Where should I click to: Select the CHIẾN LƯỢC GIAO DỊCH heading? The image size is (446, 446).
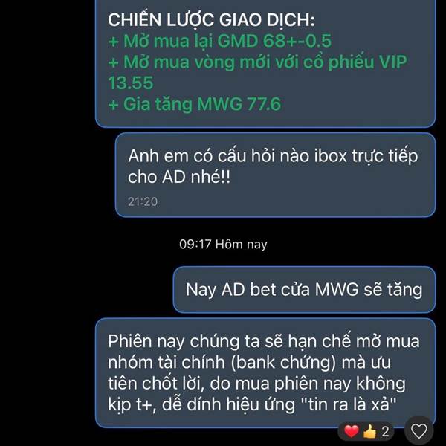click(211, 20)
